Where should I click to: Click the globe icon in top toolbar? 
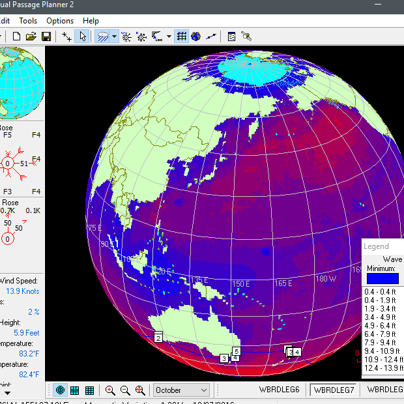point(195,36)
